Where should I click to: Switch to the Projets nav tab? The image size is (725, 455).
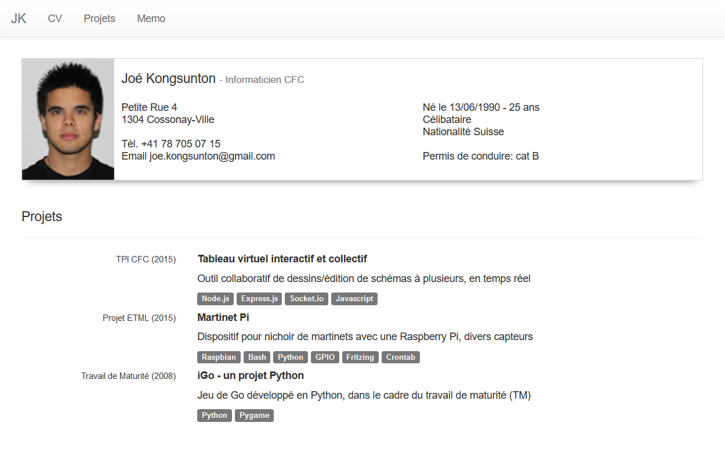tap(99, 19)
